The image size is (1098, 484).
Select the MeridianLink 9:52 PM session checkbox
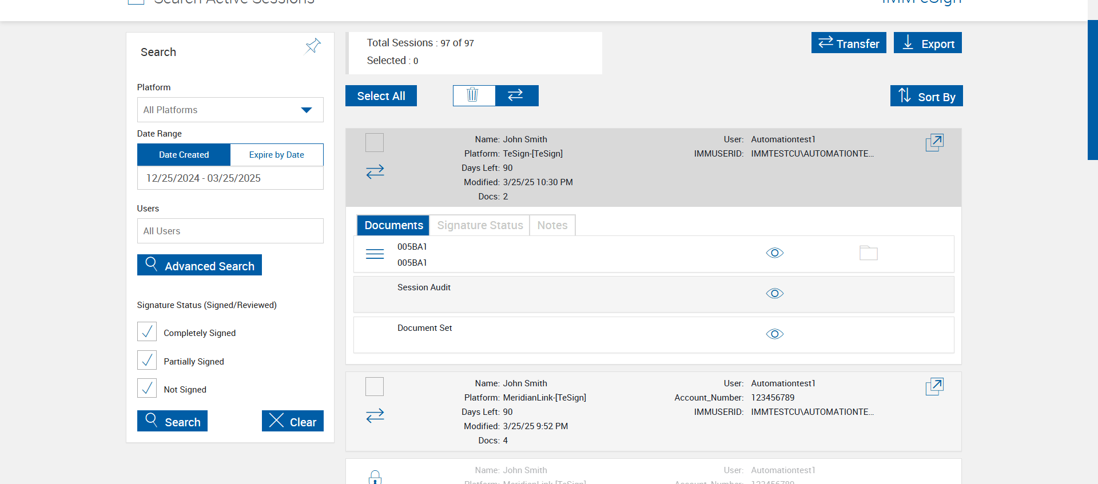375,386
